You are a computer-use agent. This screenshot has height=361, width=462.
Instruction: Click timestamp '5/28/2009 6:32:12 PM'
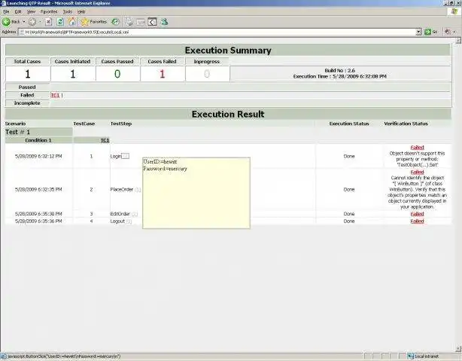[x=38, y=156]
